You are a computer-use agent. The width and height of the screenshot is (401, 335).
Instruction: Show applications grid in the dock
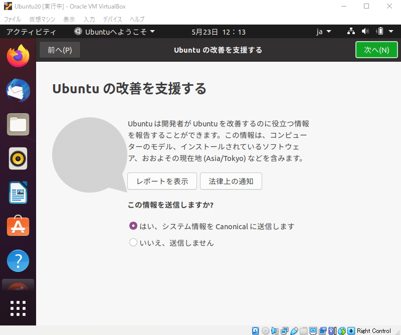click(18, 308)
